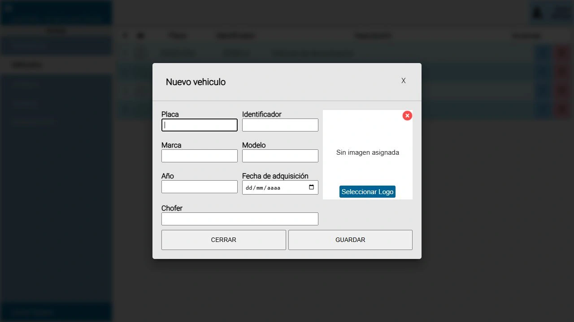Image resolution: width=574 pixels, height=322 pixels.
Task: Focus the Año input box
Action: click(200, 186)
